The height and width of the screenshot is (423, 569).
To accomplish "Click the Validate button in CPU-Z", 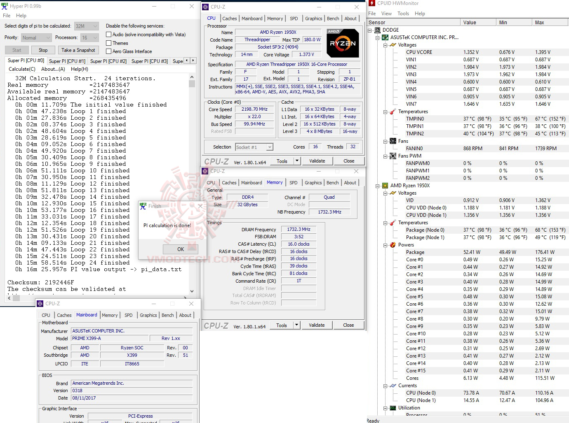I will click(317, 160).
